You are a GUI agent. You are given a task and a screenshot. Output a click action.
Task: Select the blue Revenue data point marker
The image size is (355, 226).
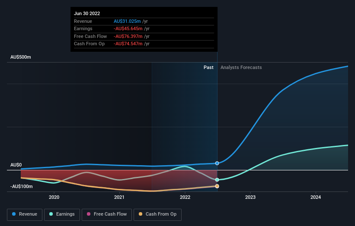click(x=217, y=163)
